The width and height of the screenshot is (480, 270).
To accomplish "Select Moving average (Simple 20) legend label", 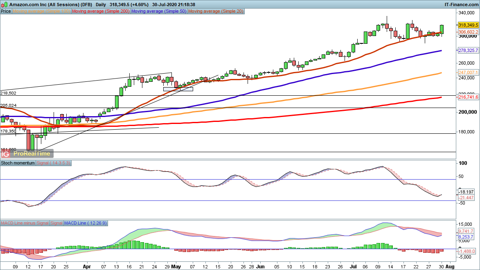I will pyautogui.click(x=216, y=11).
